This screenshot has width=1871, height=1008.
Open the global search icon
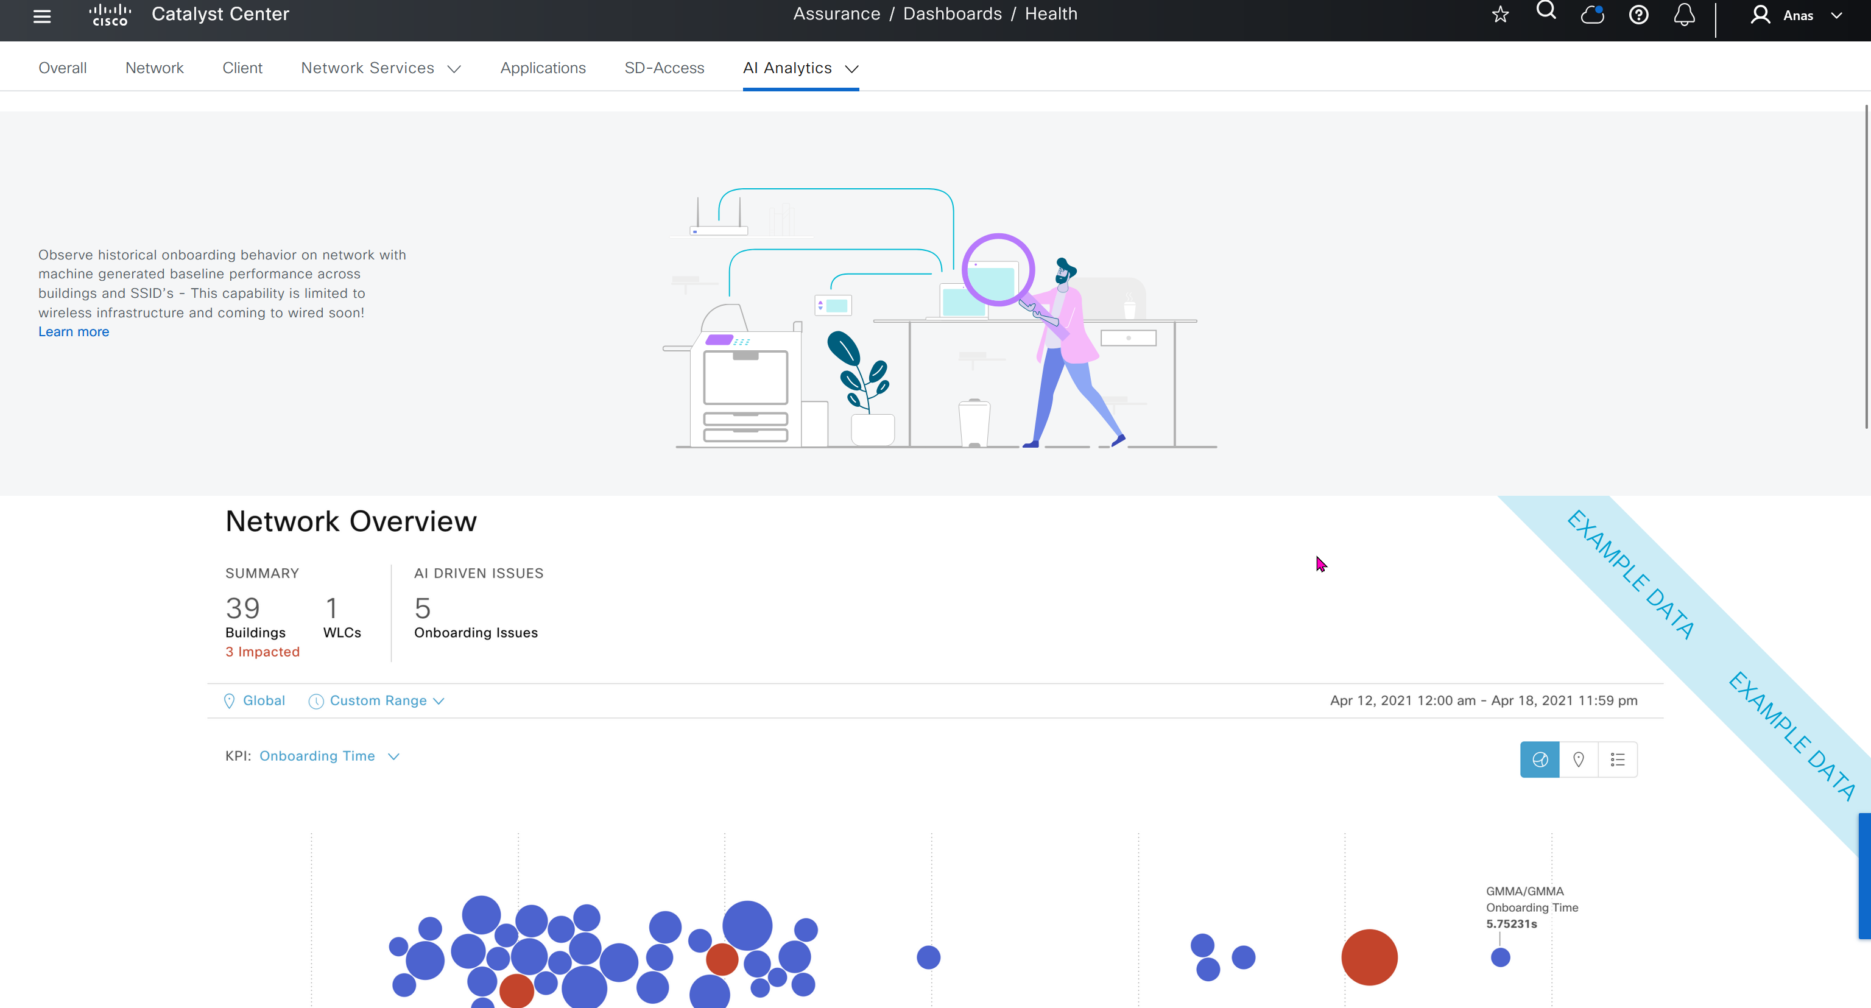(1546, 12)
